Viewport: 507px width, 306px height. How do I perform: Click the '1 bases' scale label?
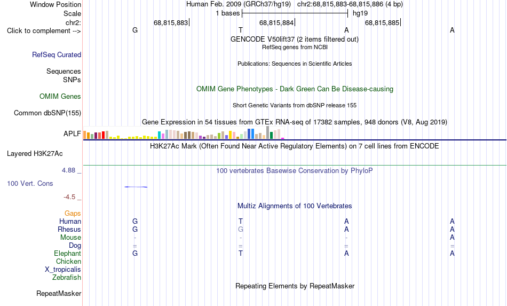coord(228,13)
